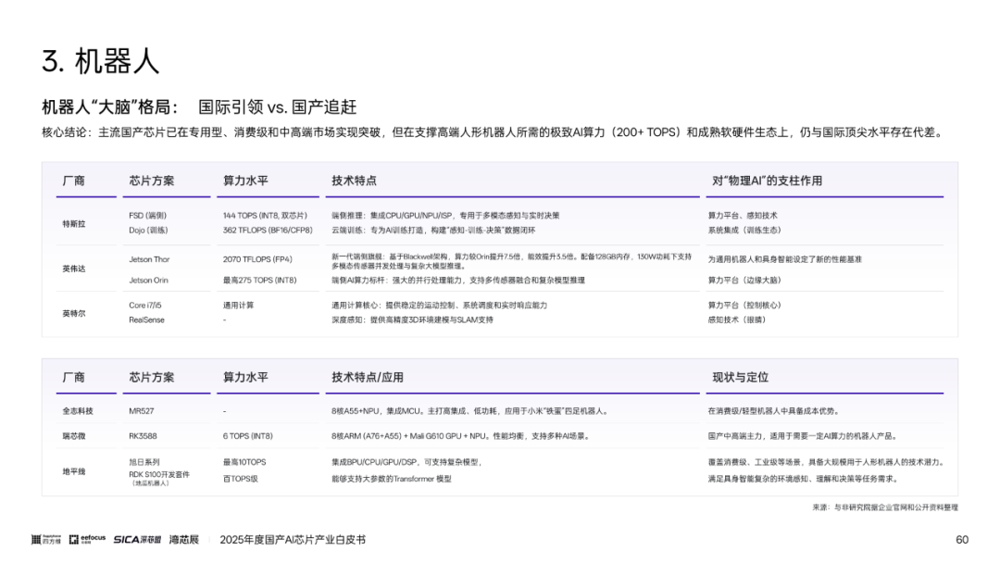
Task: Click the "362 TFLOPS (BF16/CFP8)" value
Action: [268, 231]
